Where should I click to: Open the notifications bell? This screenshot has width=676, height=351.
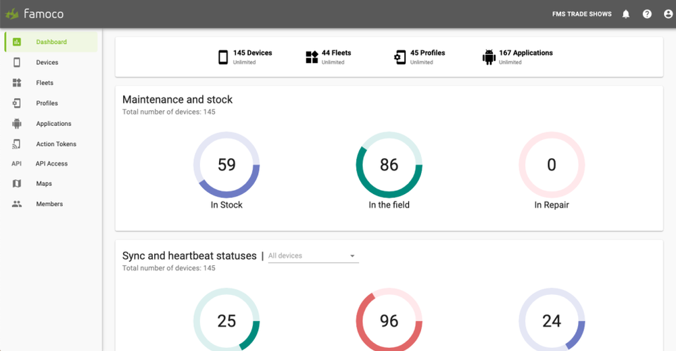(x=626, y=14)
